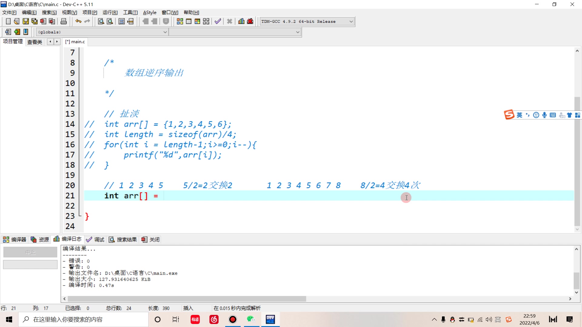Click the 关闭 bottom panel button
582x327 pixels.
(150, 239)
